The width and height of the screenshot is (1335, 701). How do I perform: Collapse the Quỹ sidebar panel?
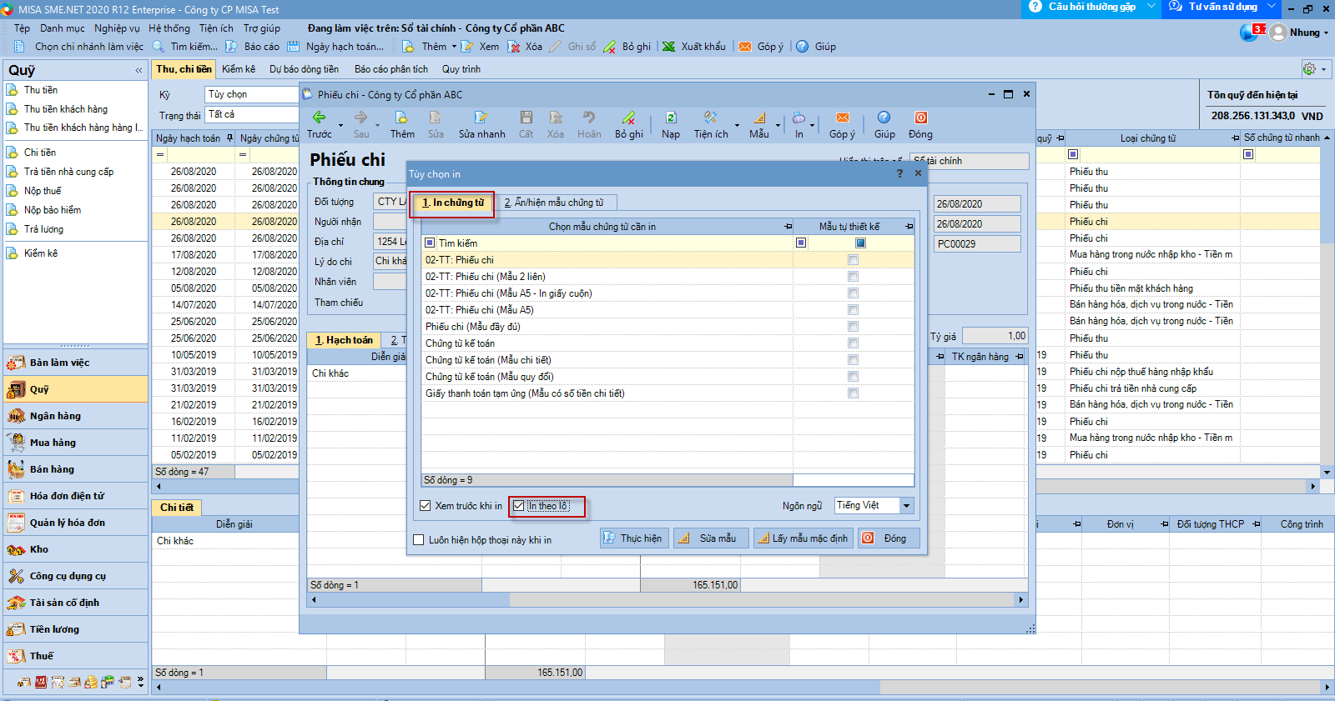139,71
